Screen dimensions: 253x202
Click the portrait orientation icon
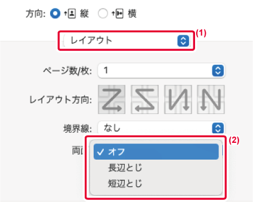[x=70, y=14]
